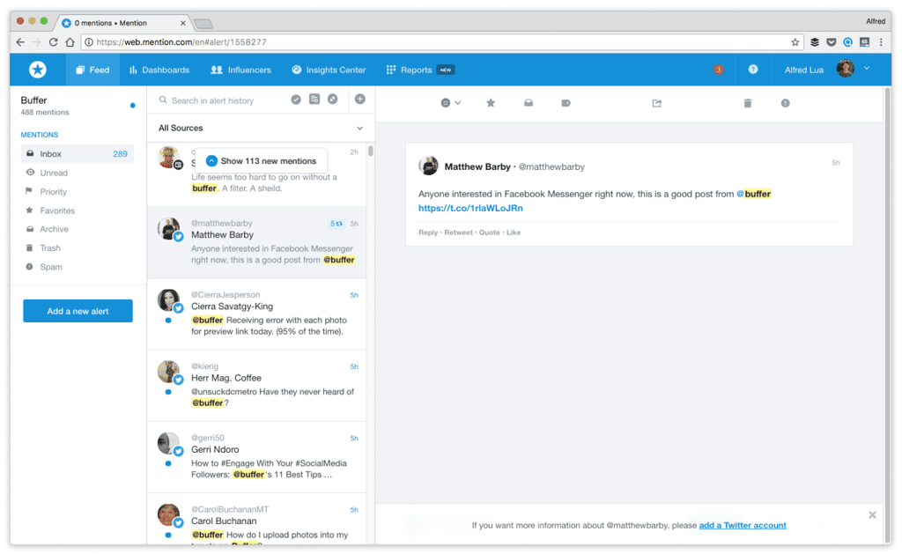The height and width of the screenshot is (554, 902).
Task: Archive the mention using the tray icon
Action: pos(529,103)
